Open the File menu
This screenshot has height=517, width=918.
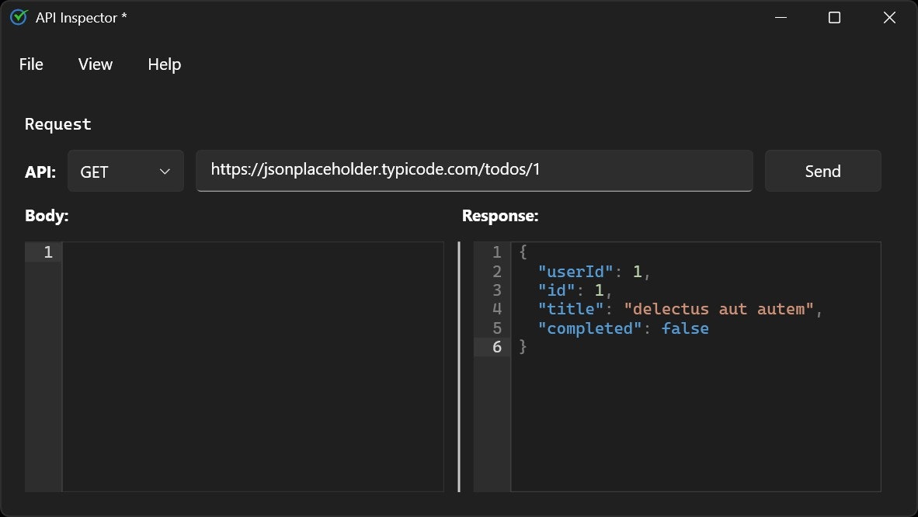click(x=31, y=64)
